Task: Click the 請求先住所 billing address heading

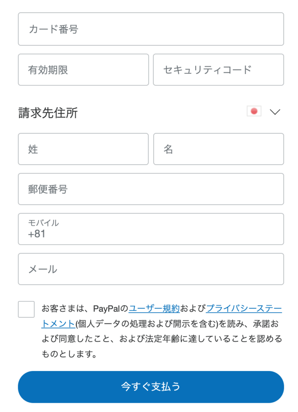Action: 48,113
